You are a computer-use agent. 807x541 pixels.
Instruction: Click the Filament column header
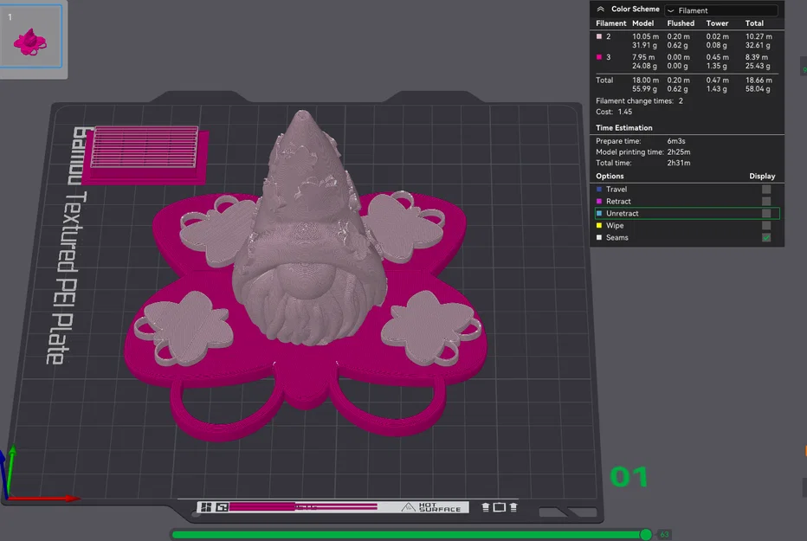tap(611, 23)
